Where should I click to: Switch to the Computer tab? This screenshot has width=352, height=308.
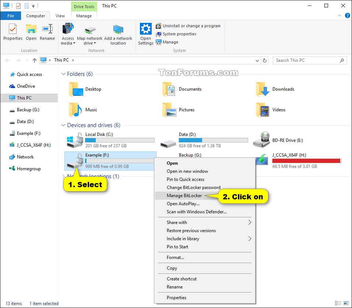[x=35, y=16]
